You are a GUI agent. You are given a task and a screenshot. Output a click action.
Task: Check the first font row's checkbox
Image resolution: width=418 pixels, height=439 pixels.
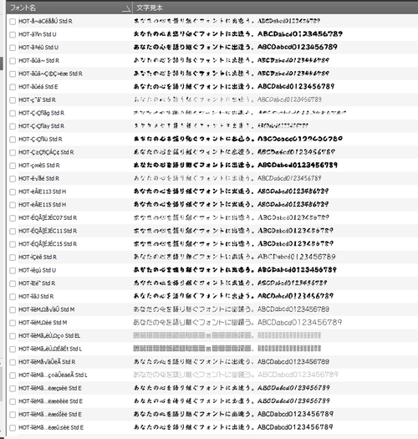[x=13, y=22]
